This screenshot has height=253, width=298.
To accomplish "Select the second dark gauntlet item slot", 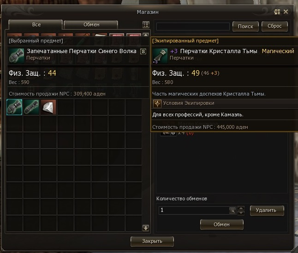I will pyautogui.click(x=31, y=107).
